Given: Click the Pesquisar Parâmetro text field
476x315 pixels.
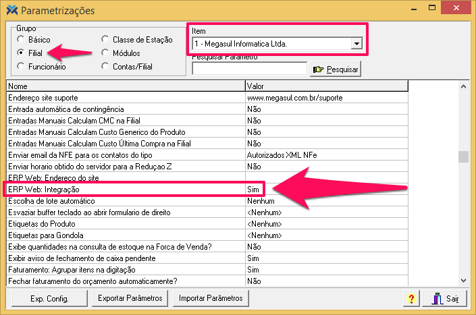Looking at the screenshot, I should coord(249,68).
